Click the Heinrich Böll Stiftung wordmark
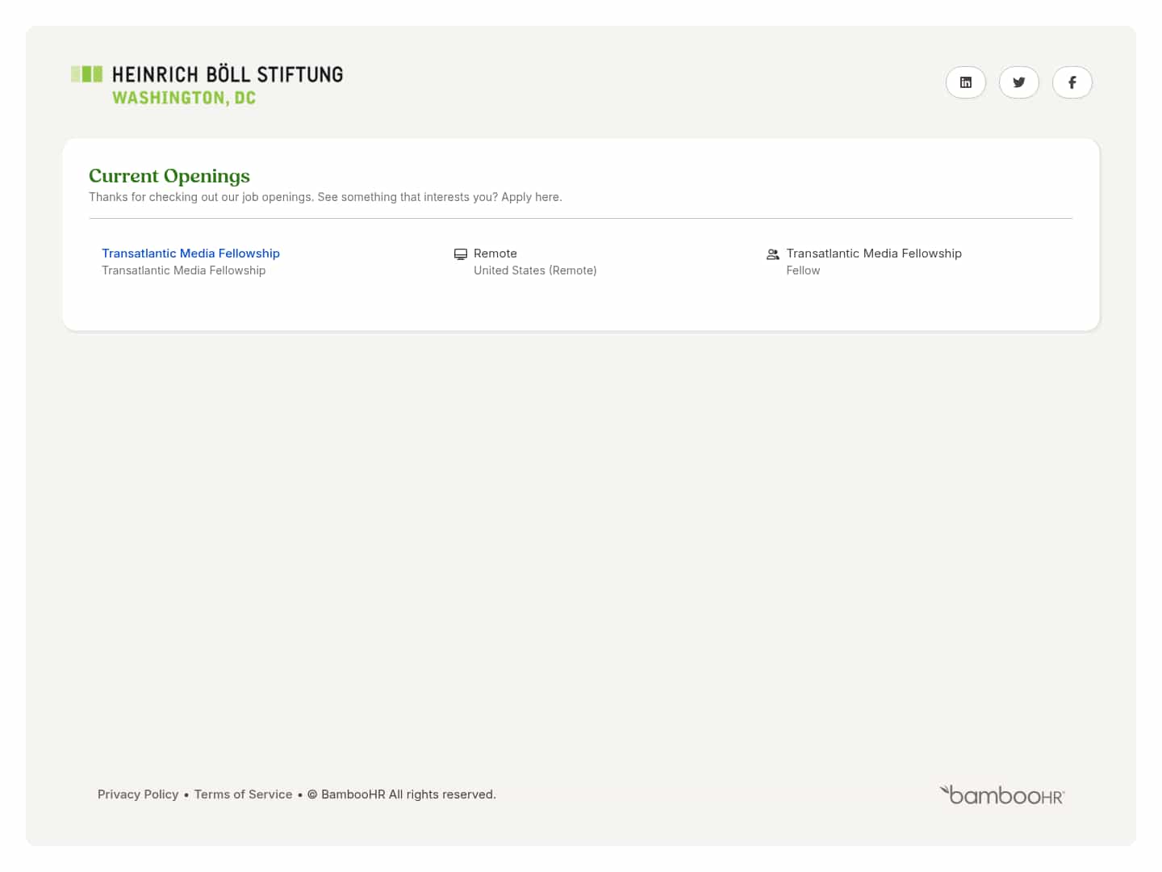1162x872 pixels. [227, 74]
